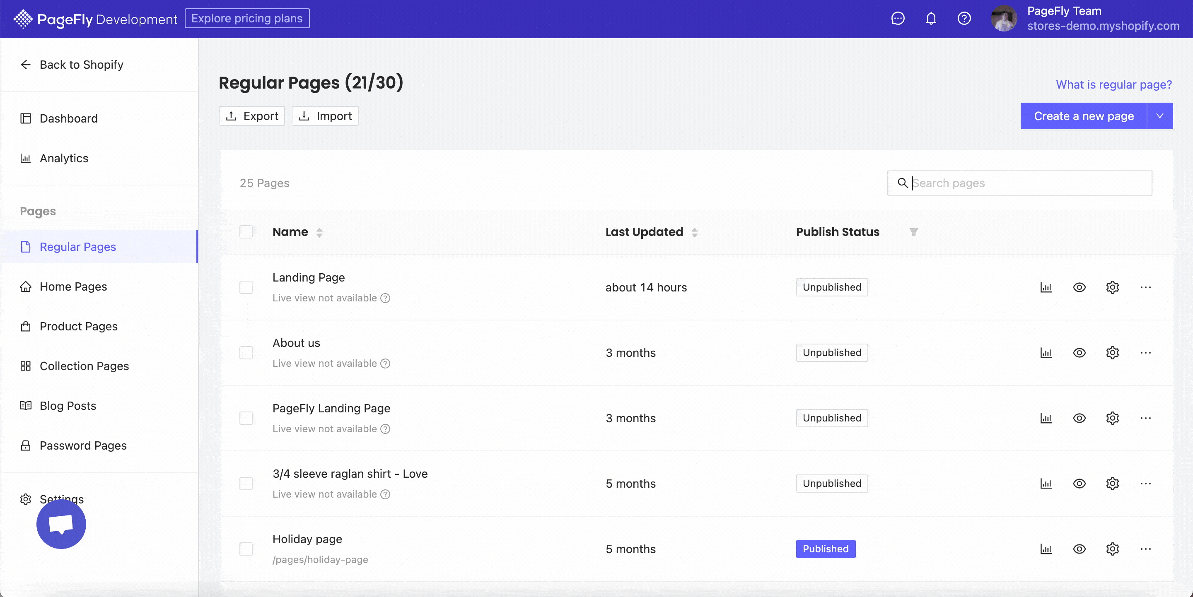Expand Create a new page dropdown arrow
This screenshot has height=597, width=1193.
coord(1160,116)
